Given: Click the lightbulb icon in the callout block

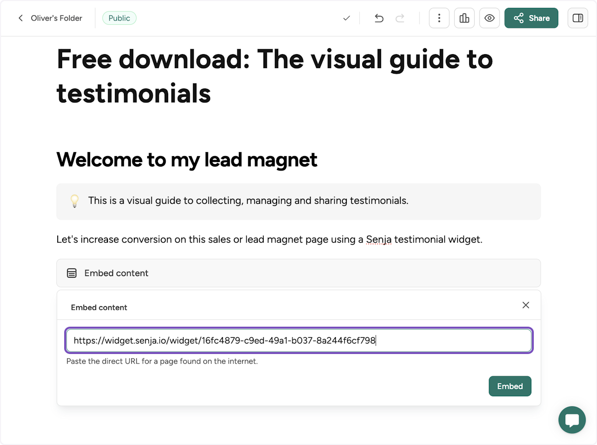Looking at the screenshot, I should 74,201.
